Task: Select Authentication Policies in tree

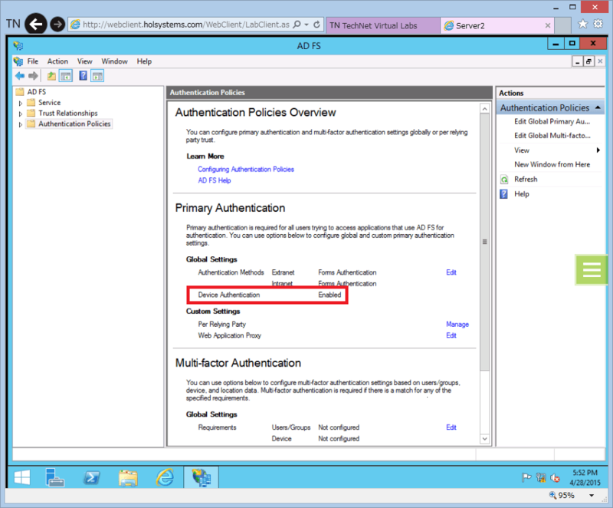Action: (74, 124)
